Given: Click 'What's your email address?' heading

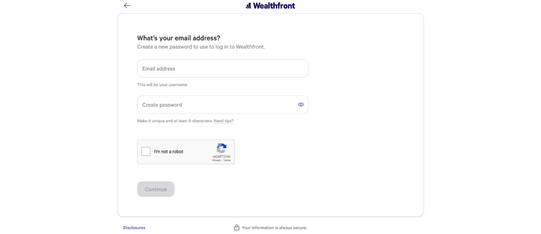Looking at the screenshot, I should [179, 38].
